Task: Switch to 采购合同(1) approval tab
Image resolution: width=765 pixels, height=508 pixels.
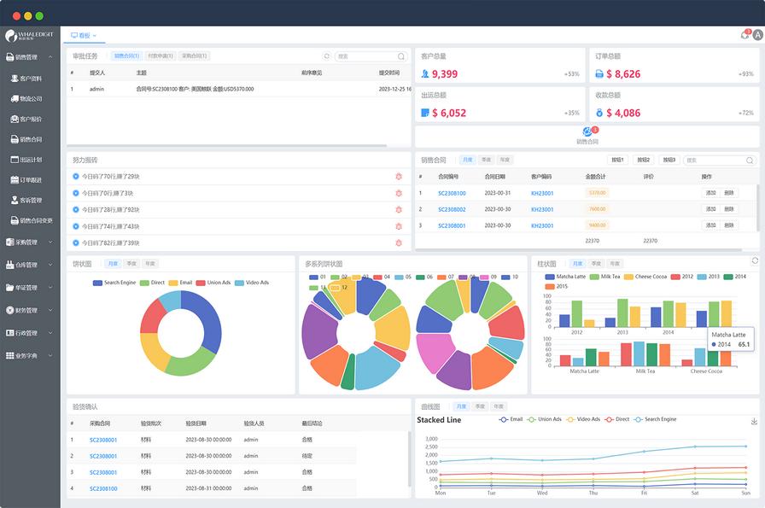Action: [x=194, y=56]
